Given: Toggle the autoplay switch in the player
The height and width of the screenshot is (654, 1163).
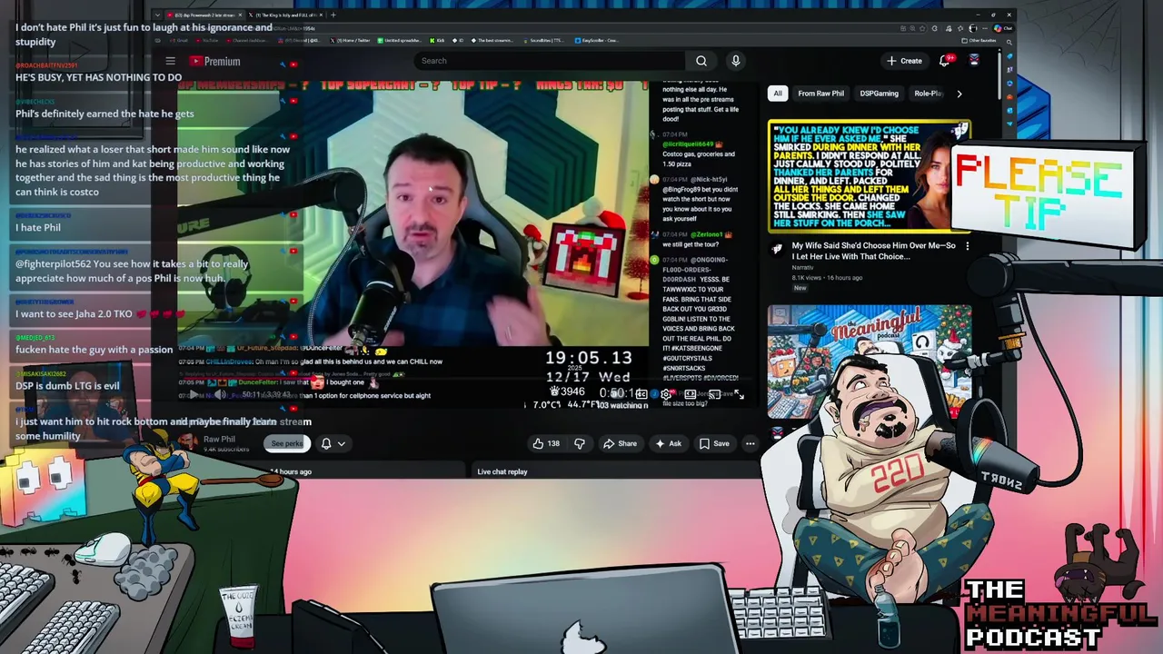Looking at the screenshot, I should pos(618,394).
